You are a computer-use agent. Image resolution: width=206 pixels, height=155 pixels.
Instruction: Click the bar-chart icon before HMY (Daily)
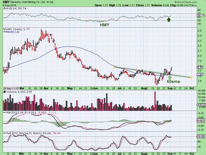[x=4, y=29]
